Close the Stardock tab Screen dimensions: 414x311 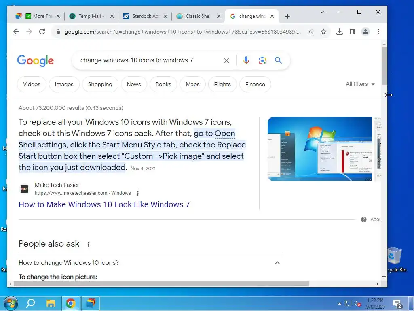tap(165, 16)
